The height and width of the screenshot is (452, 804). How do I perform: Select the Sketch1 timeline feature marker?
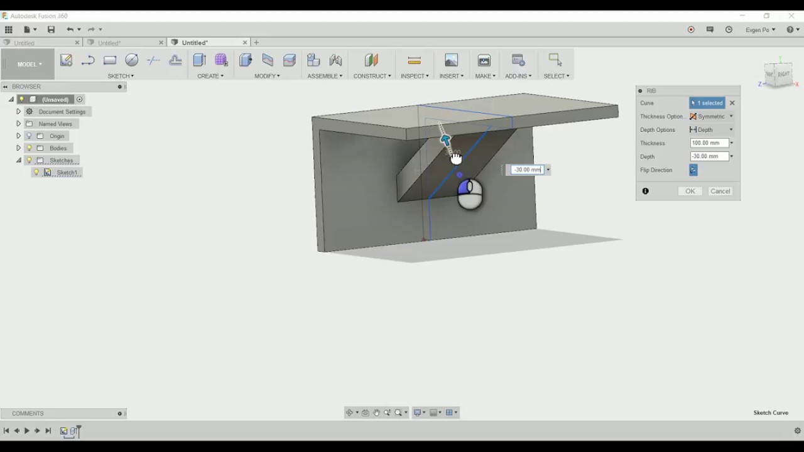(63, 431)
